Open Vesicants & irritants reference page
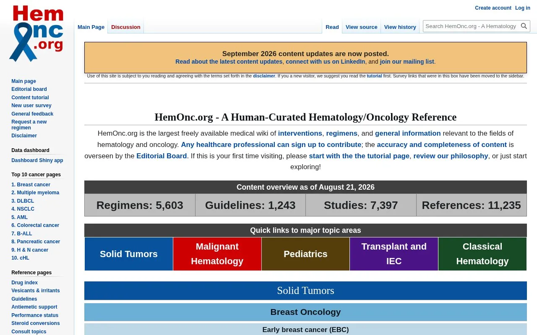 coord(36,291)
